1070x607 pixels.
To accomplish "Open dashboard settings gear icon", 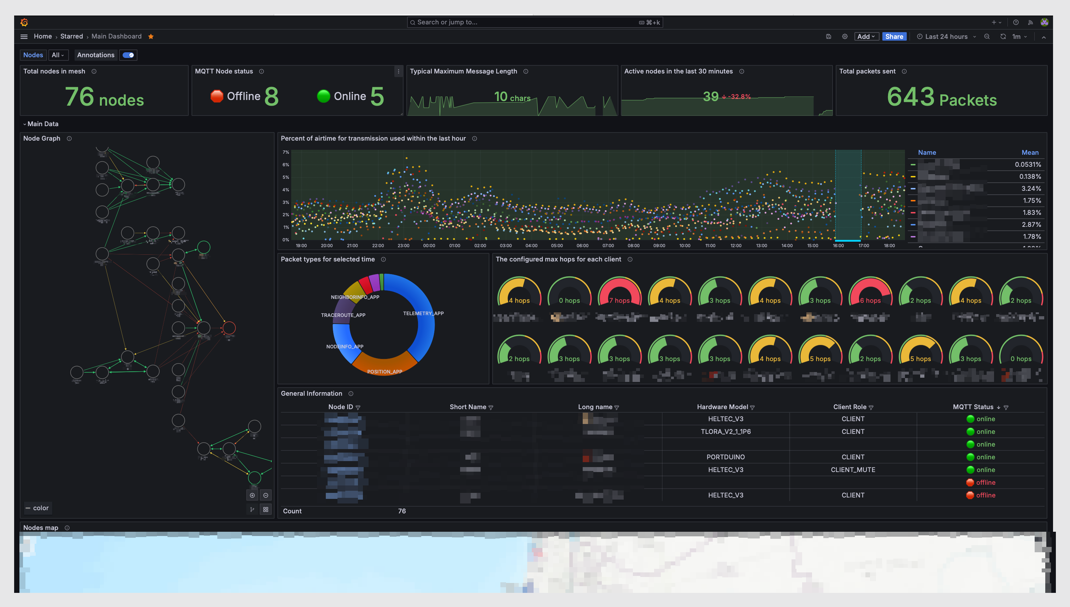I will coord(845,37).
